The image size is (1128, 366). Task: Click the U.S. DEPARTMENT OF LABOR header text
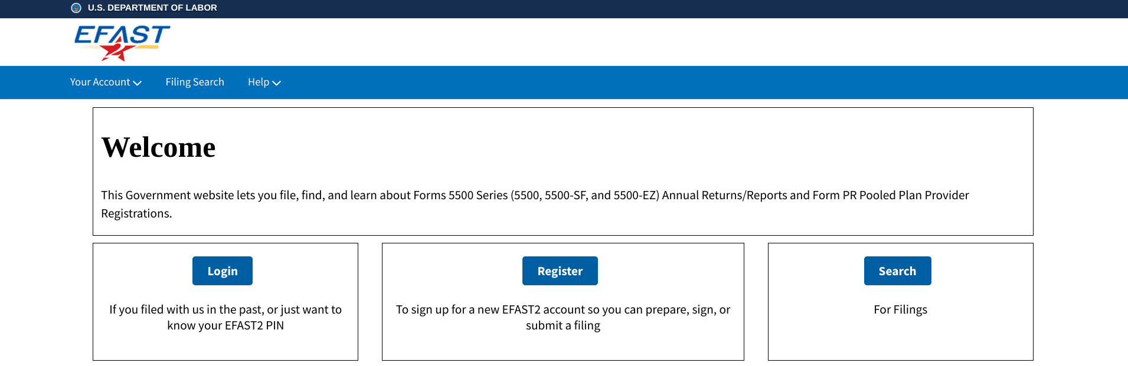point(152,8)
